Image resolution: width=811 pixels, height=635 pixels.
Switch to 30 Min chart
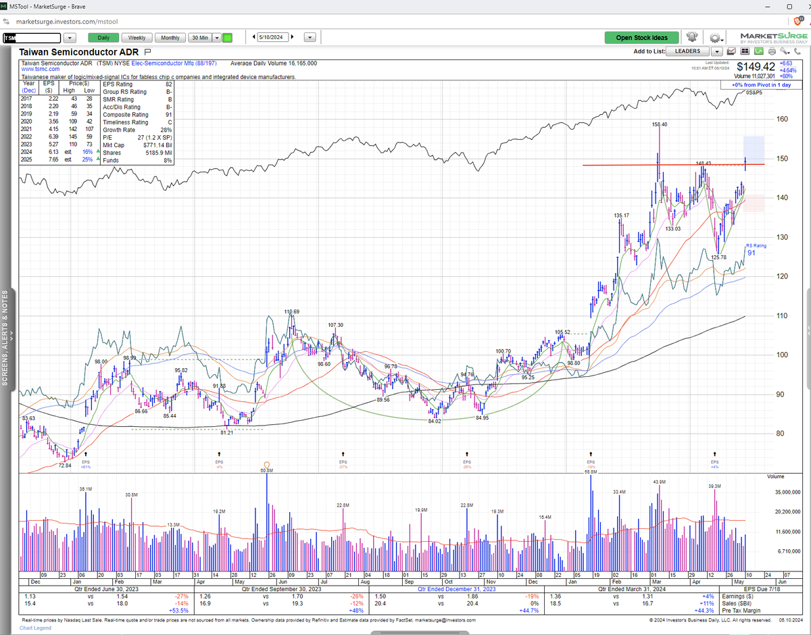pos(201,38)
